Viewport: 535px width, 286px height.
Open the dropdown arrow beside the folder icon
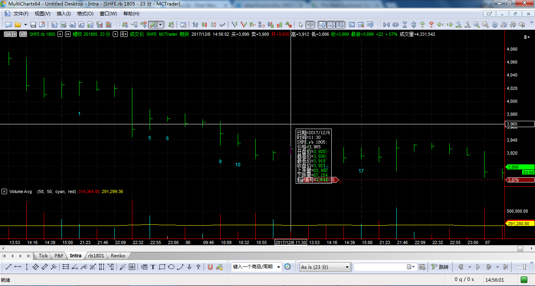tap(25, 25)
